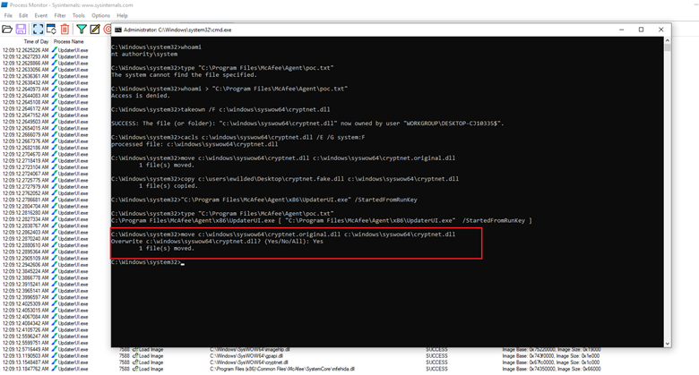Click the cmd.exe title bar icon

pos(117,30)
